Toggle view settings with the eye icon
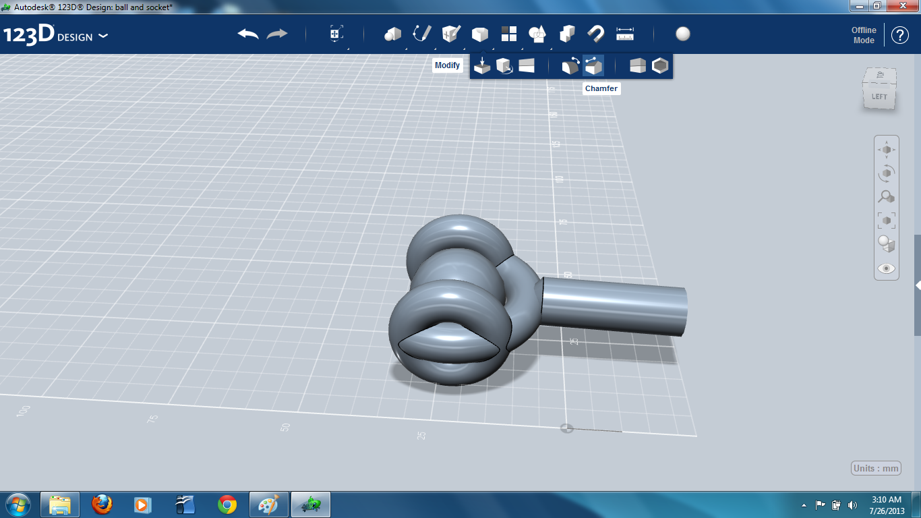The image size is (921, 518). click(x=886, y=268)
